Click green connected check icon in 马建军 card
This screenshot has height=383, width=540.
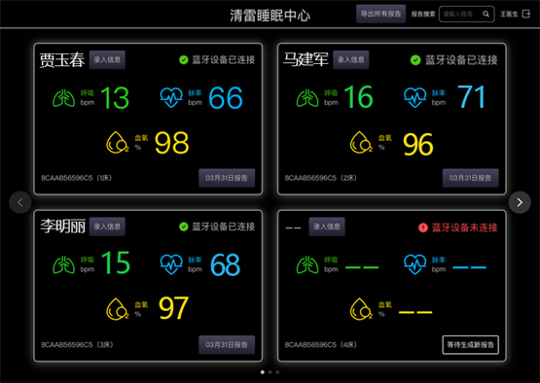click(415, 60)
